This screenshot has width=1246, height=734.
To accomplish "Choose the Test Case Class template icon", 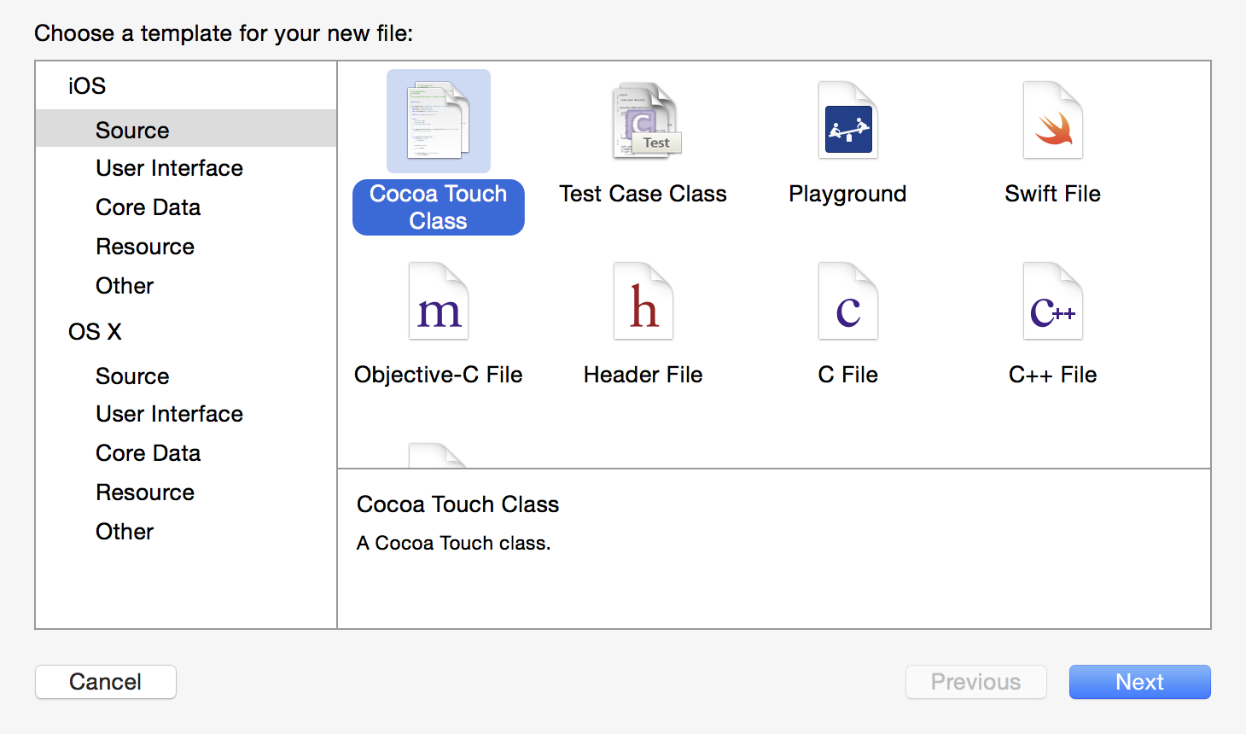I will tap(646, 120).
